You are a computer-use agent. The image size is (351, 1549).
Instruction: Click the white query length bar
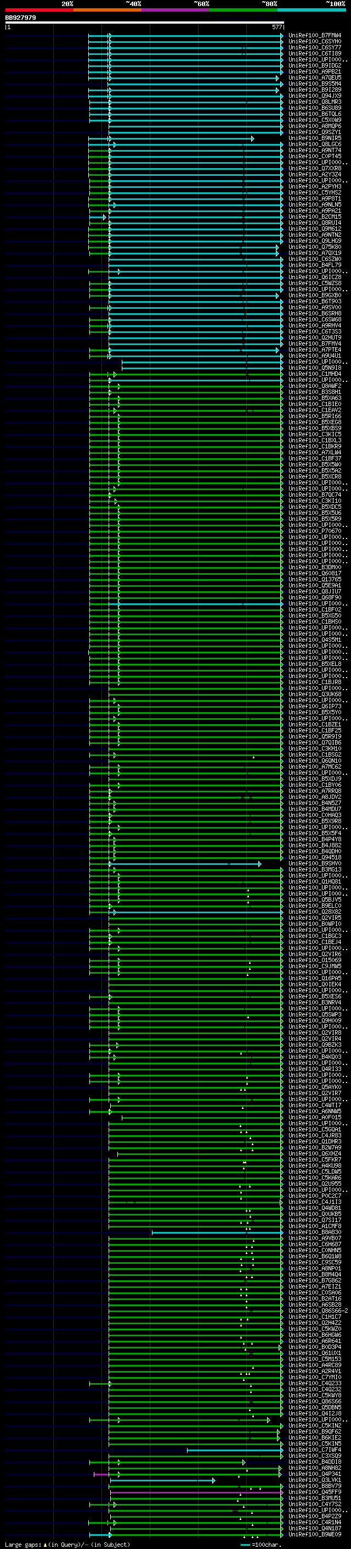click(x=145, y=23)
